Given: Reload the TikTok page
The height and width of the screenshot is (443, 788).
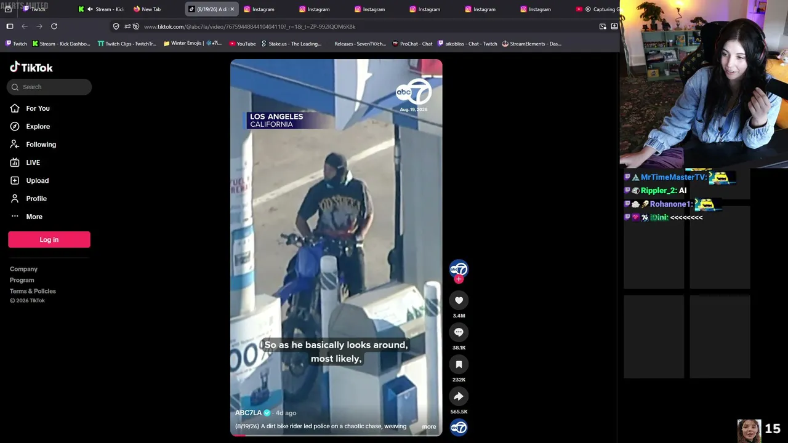Looking at the screenshot, I should click(x=54, y=26).
